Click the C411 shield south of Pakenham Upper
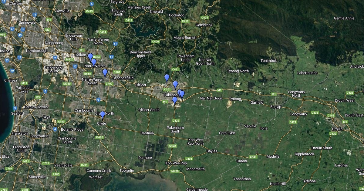The height and width of the screenshot is (191, 364). 175,69
